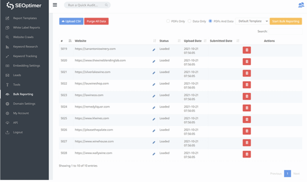Delete row 5022 with trash button

247,85
